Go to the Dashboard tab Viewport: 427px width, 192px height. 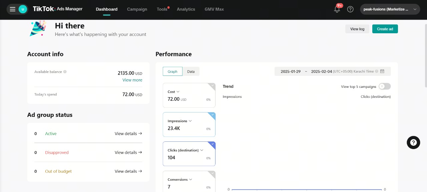coord(107,9)
